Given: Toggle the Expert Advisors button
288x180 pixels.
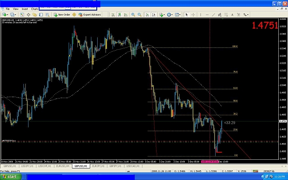Looking at the screenshot, I should (90, 15).
